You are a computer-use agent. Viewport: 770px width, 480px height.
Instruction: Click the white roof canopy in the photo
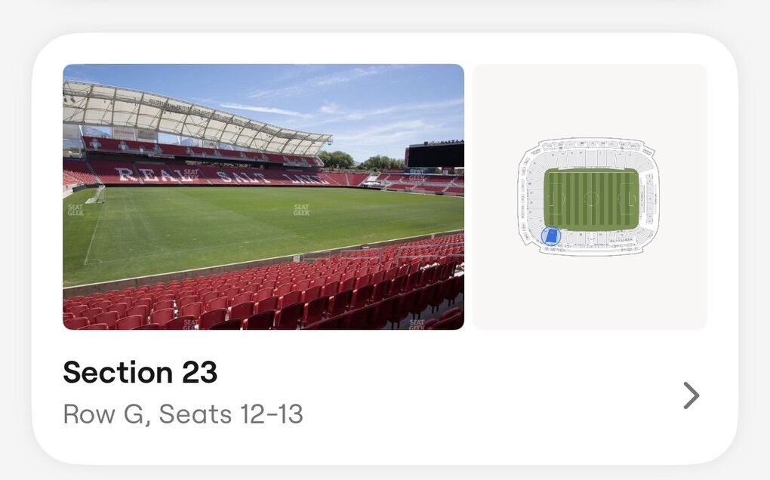[x=189, y=115]
